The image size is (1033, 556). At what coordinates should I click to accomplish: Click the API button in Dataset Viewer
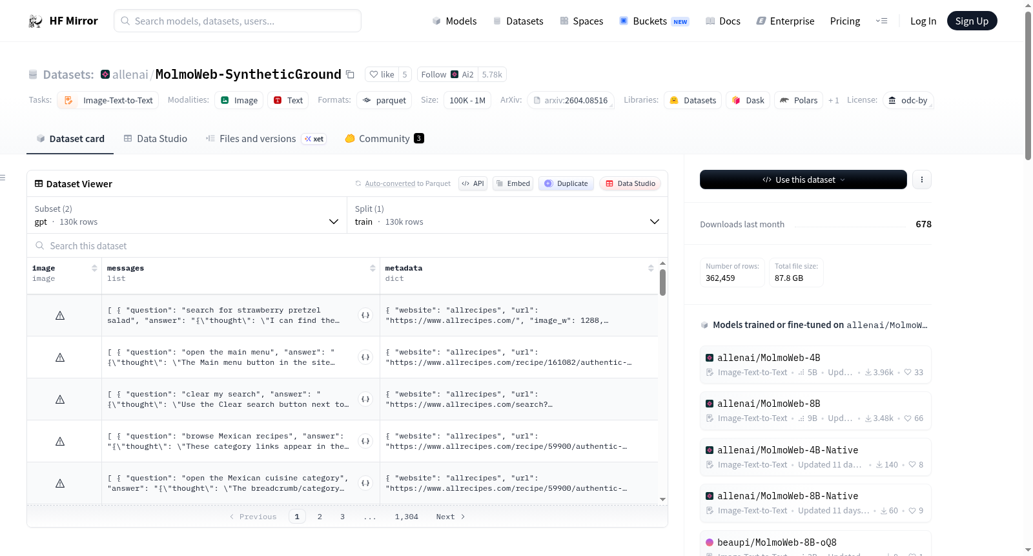tap(473, 183)
